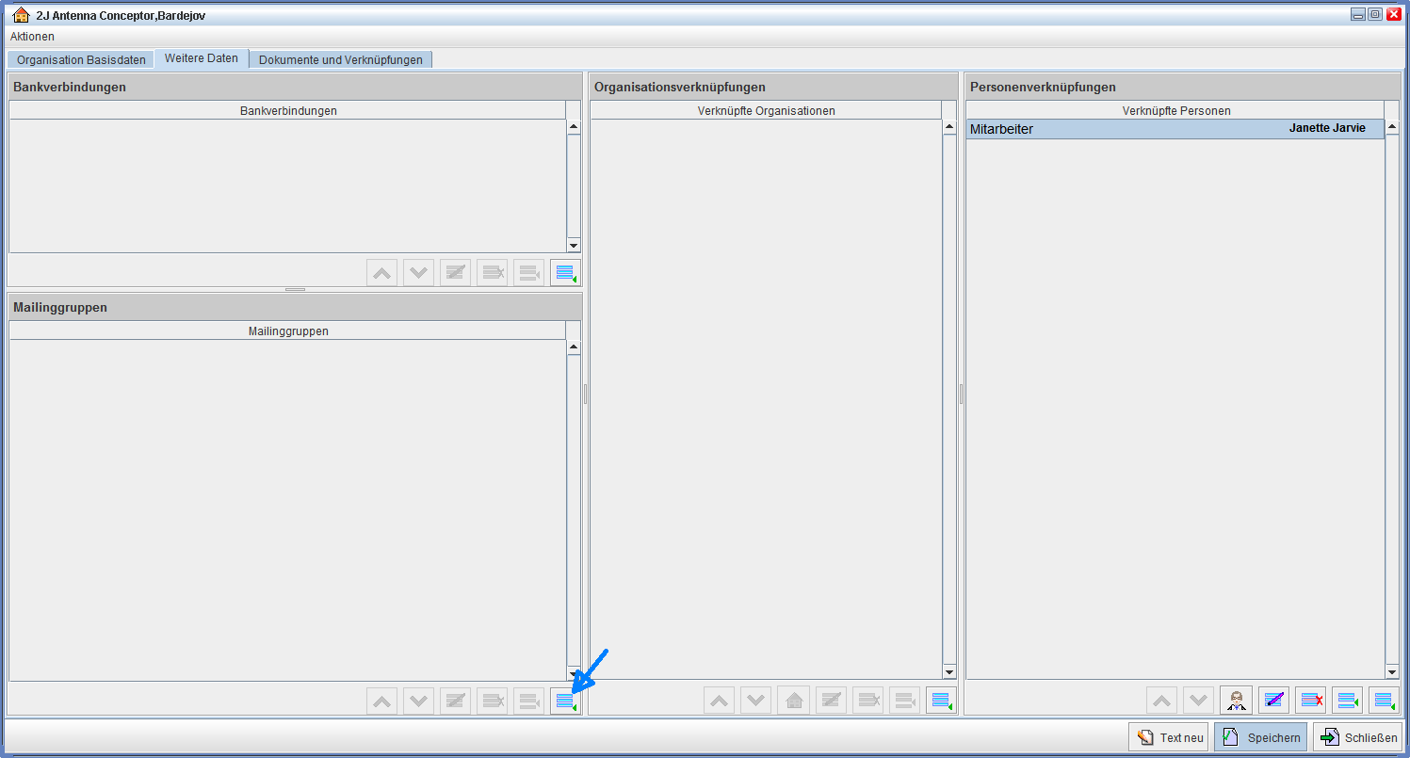Viewport: 1410px width, 758px height.
Task: Switch to Dokumente und Verknüpfungen tab
Action: [x=340, y=59]
